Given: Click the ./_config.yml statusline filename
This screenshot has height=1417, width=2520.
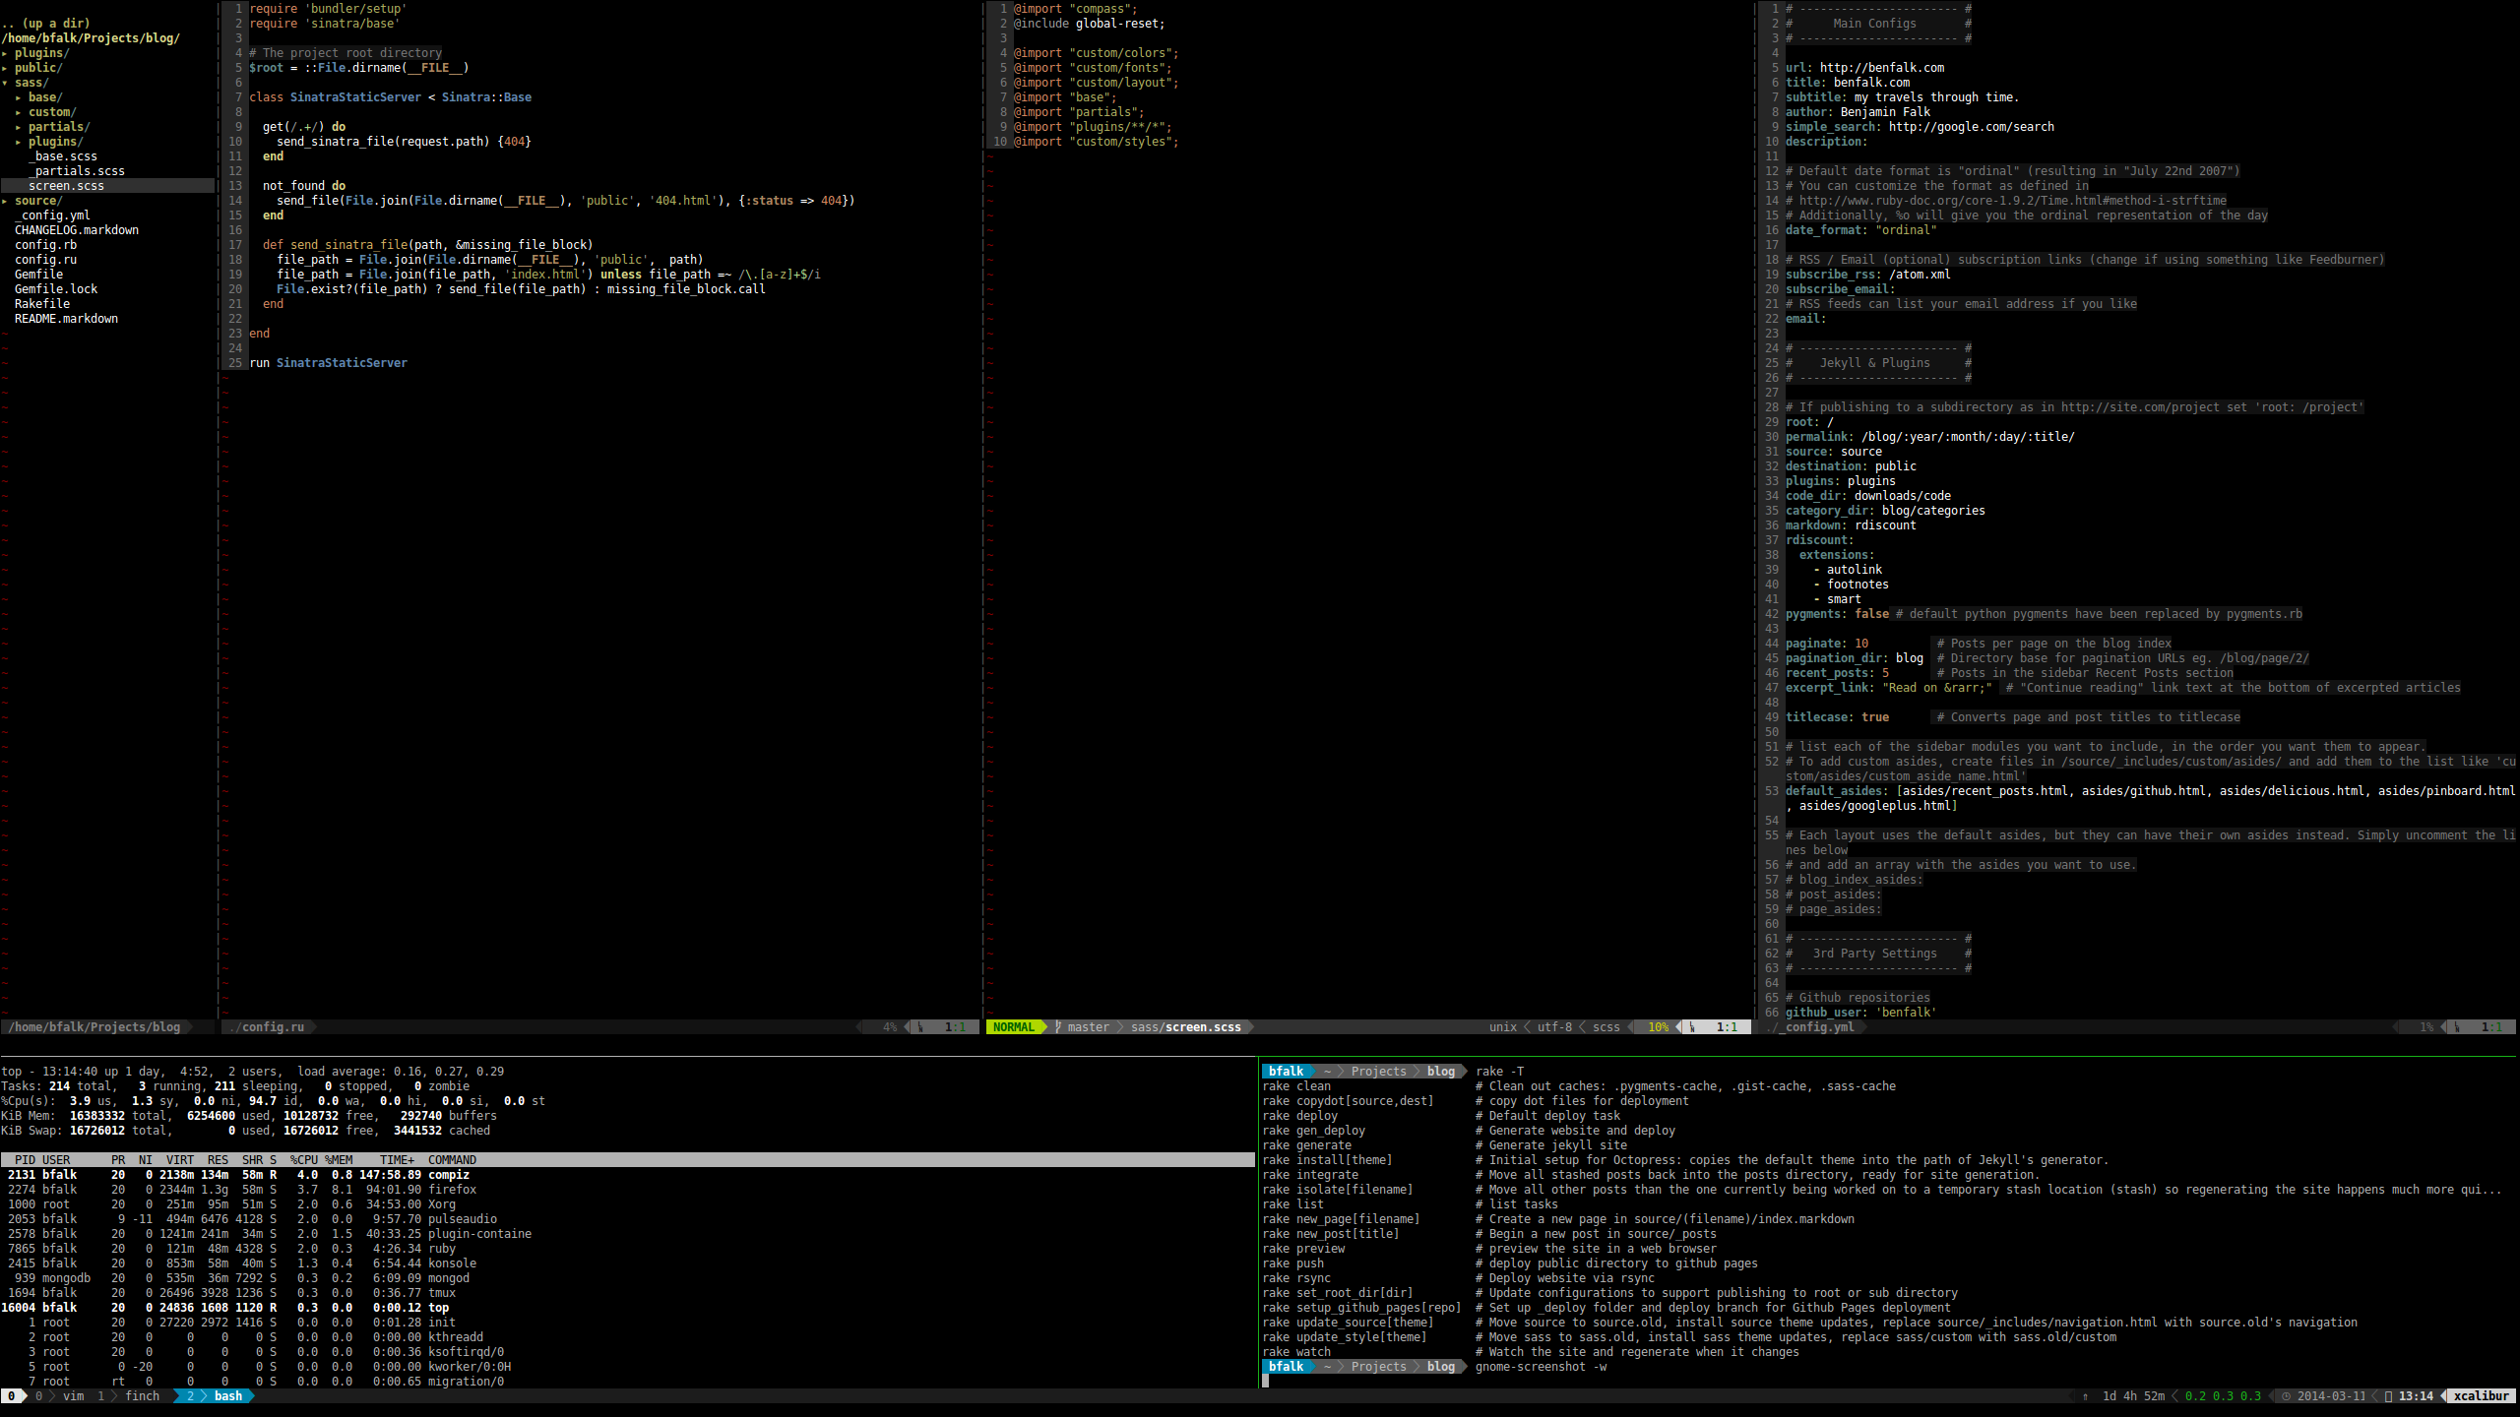Looking at the screenshot, I should (x=1812, y=1027).
